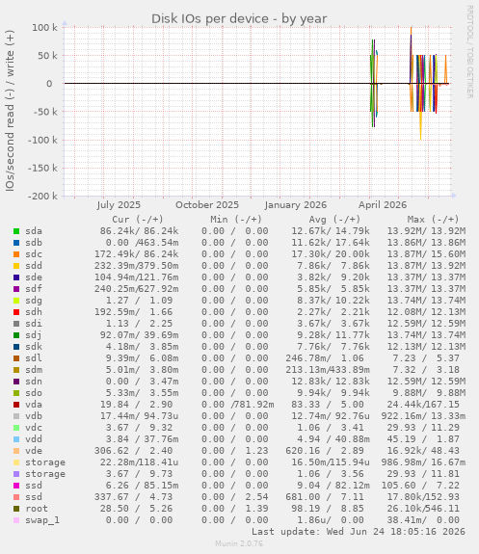Click the vda dark red legend swatch

[x=16, y=405]
